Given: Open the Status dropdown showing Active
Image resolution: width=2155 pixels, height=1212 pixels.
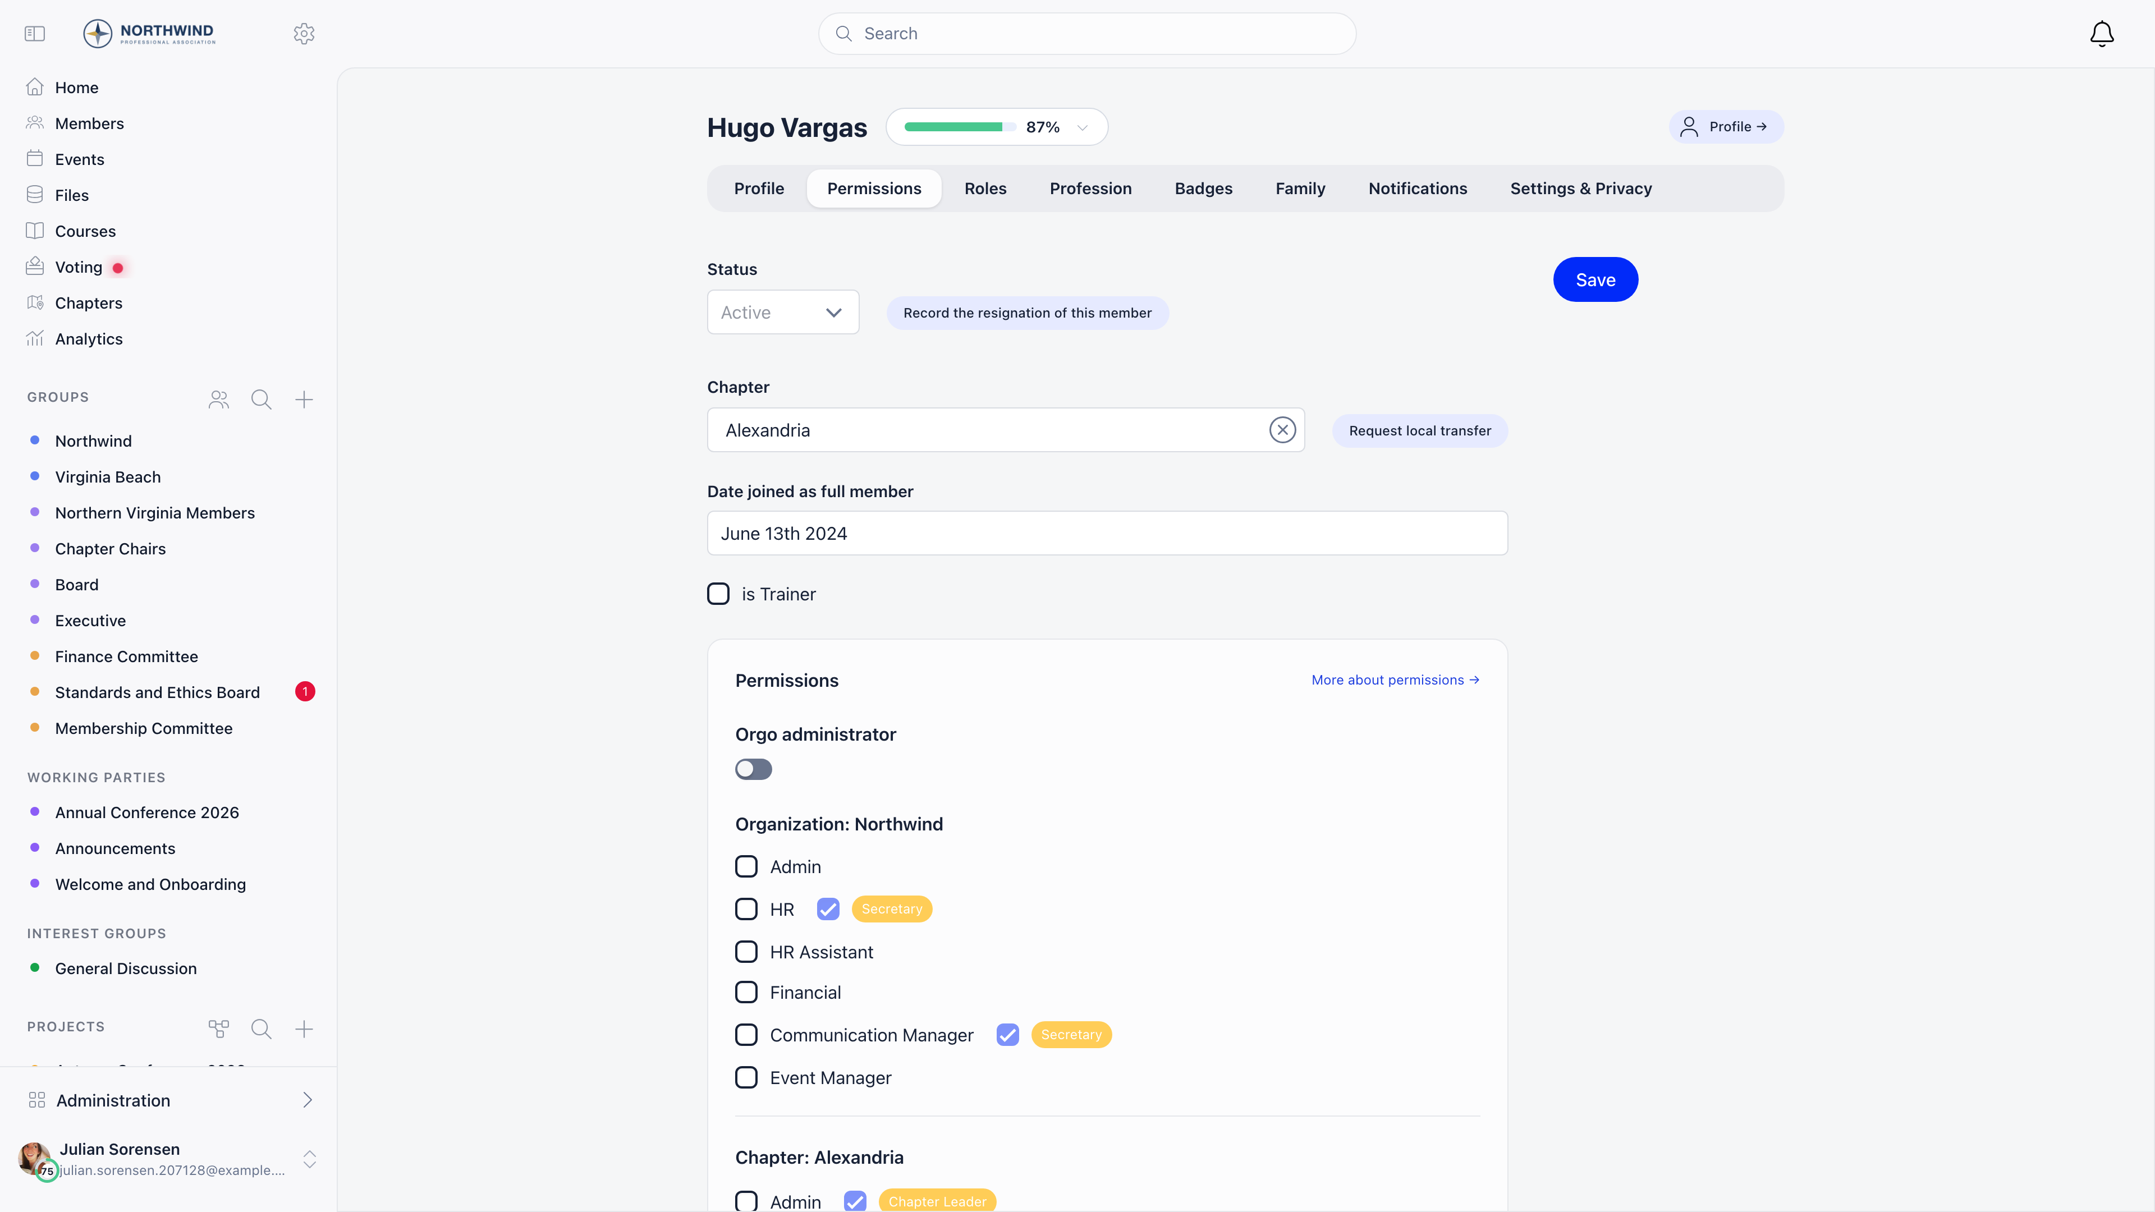Looking at the screenshot, I should [x=782, y=312].
